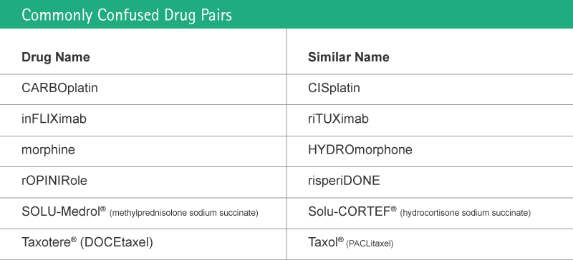Screen dimensions: 573x260
Task: Select inFLIXimab in the table
Action: (x=54, y=119)
